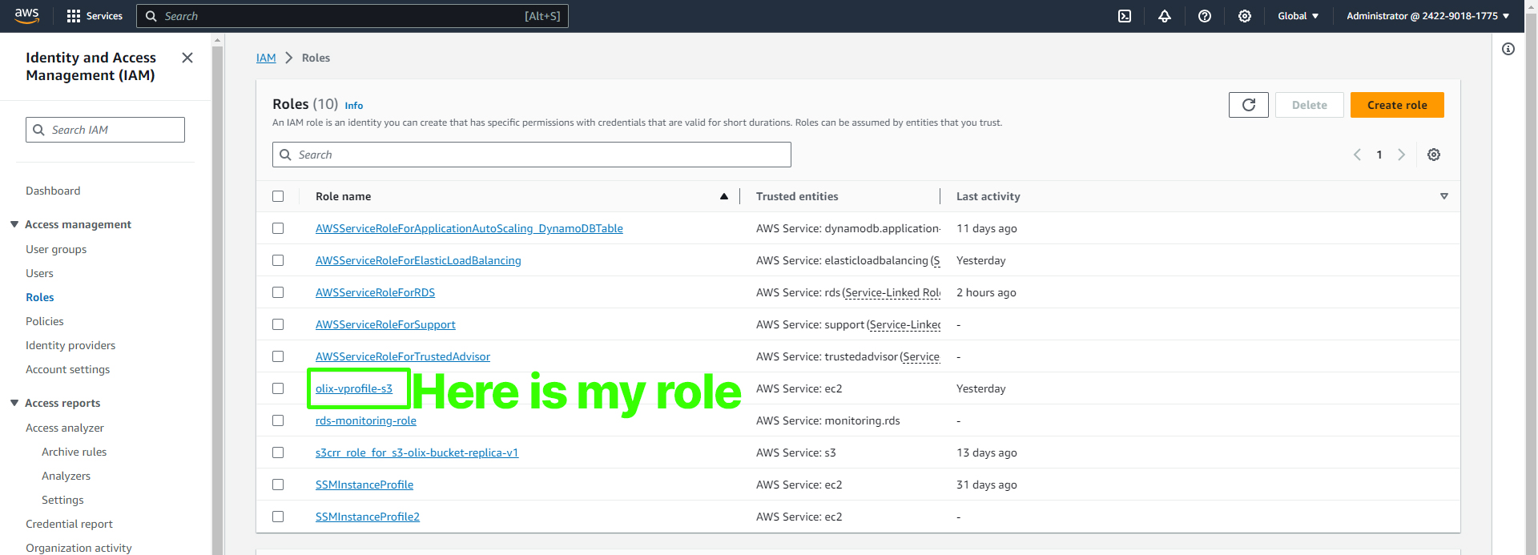This screenshot has height=555, width=1538.
Task: Check the rds-monitoring-role row
Action: coord(278,420)
